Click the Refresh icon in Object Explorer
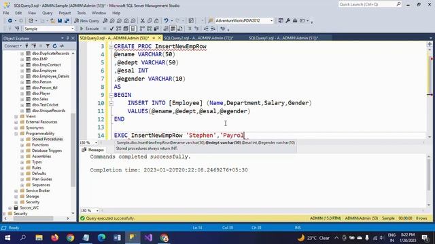Screen dimensions: 435x244 [54, 46]
